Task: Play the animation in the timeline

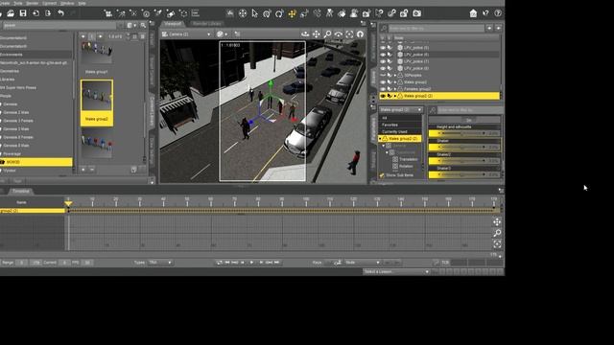Action: click(251, 263)
